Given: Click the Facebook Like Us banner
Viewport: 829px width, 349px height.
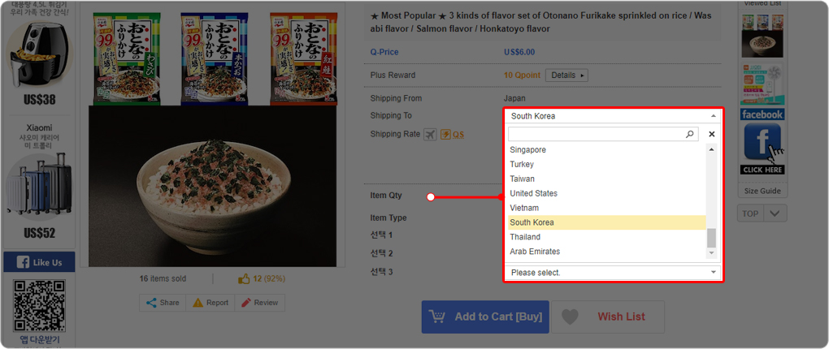Looking at the screenshot, I should 39,262.
